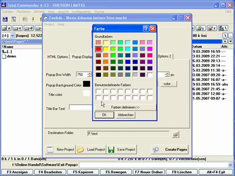The height and width of the screenshot is (176, 235).
Task: Click the Create Pages gear icon
Action: click(156, 150)
